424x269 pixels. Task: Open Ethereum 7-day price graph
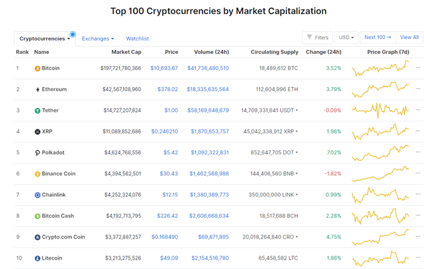coord(380,90)
